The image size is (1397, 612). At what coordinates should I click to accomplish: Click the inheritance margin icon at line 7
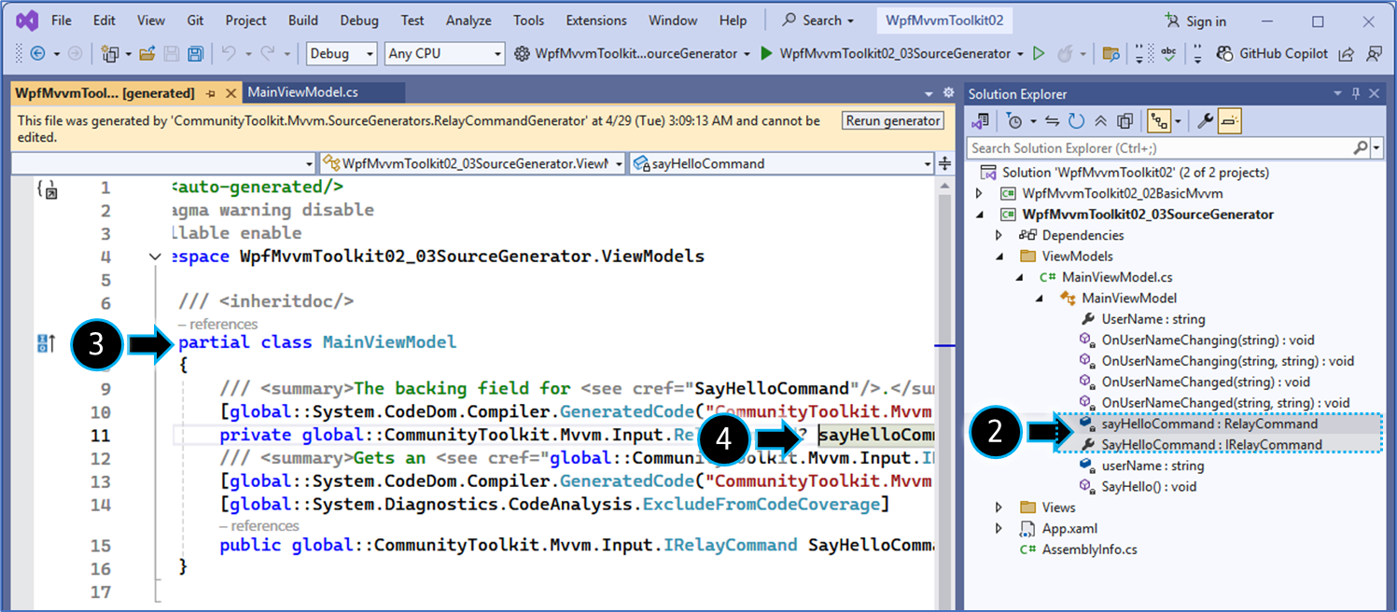tap(45, 343)
